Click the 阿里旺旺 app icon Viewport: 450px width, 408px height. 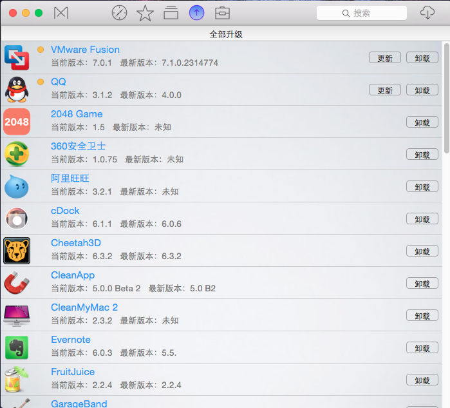[x=17, y=186]
